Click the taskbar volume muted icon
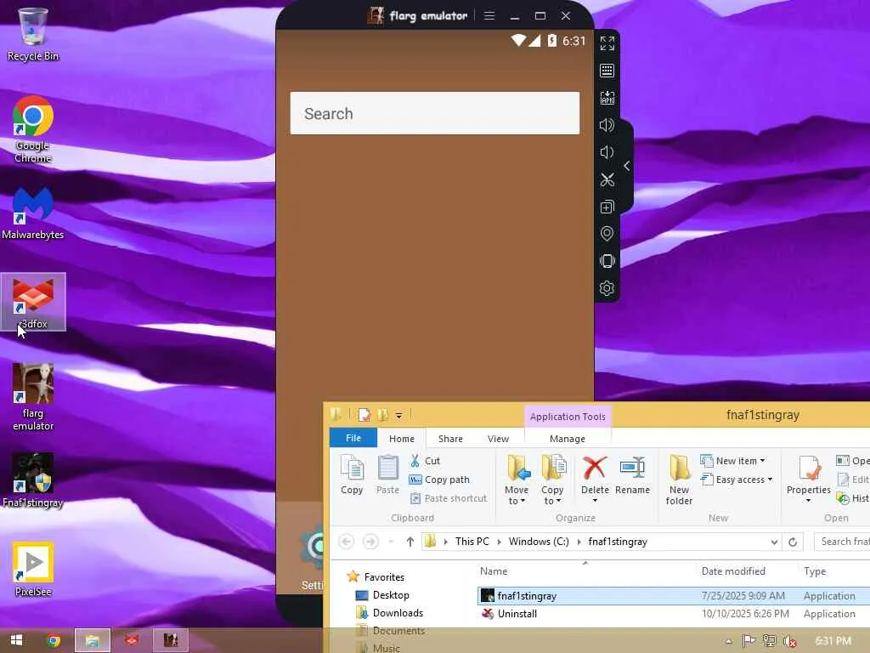The image size is (870, 653). [790, 641]
